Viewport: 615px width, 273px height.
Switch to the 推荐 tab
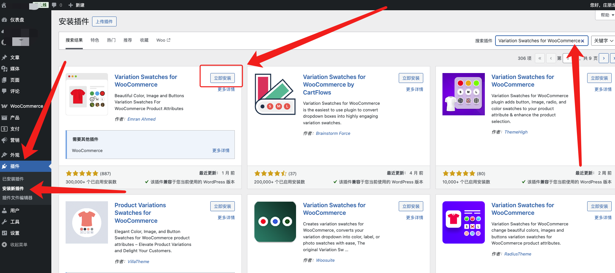click(x=128, y=40)
